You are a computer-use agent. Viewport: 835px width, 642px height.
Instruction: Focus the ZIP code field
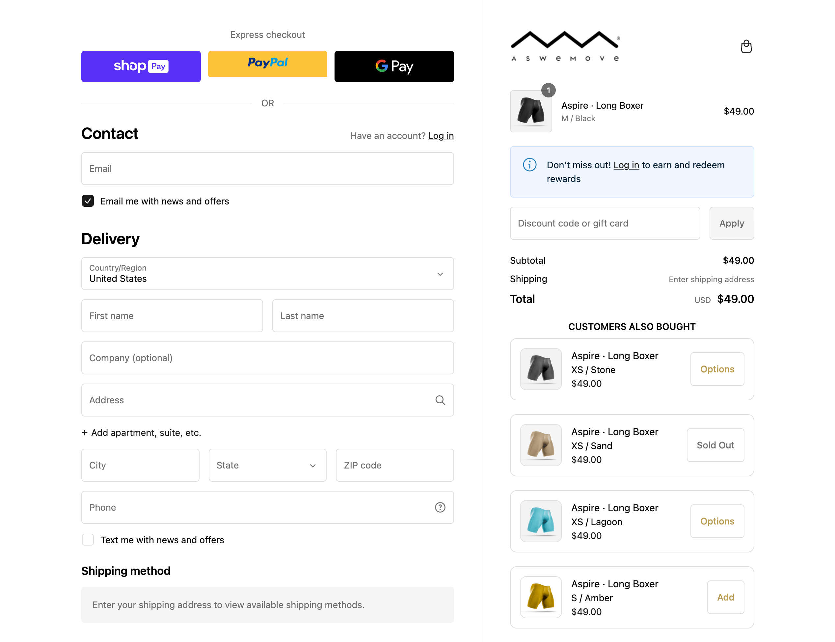click(395, 465)
